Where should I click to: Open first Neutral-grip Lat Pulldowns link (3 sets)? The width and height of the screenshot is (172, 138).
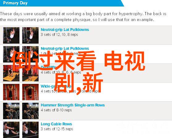pyautogui.click(x=65, y=30)
